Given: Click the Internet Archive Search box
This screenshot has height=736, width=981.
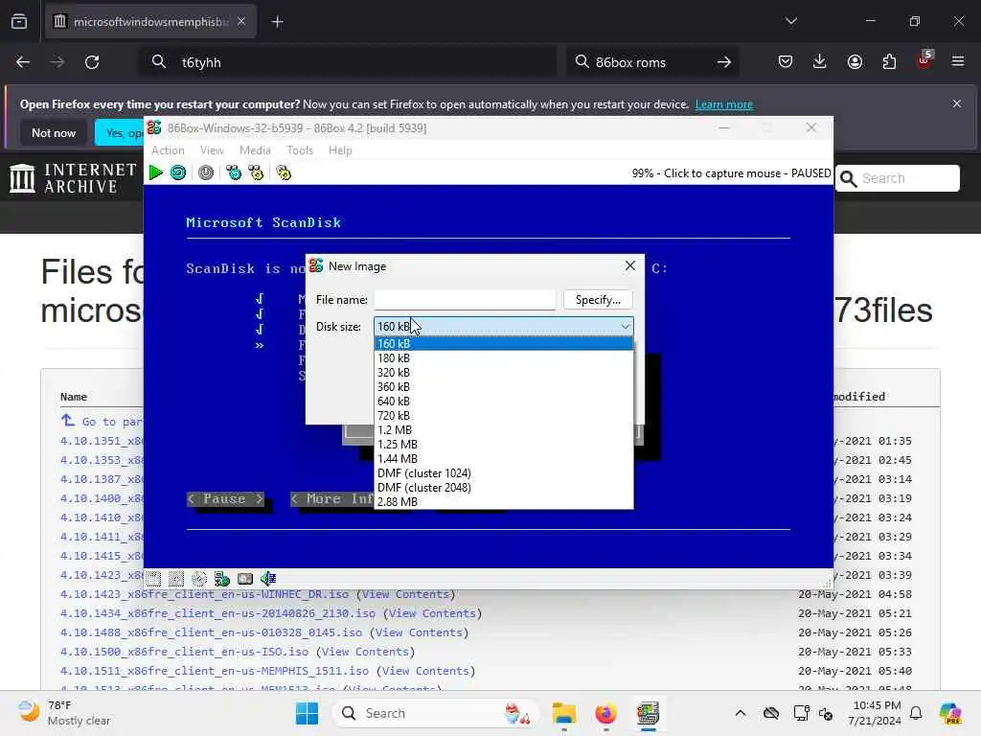Looking at the screenshot, I should coord(897,178).
